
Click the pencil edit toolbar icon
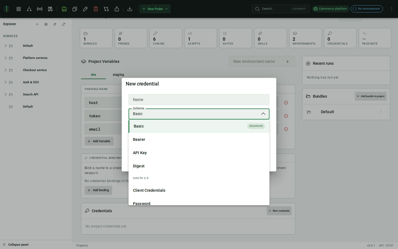pos(85,9)
